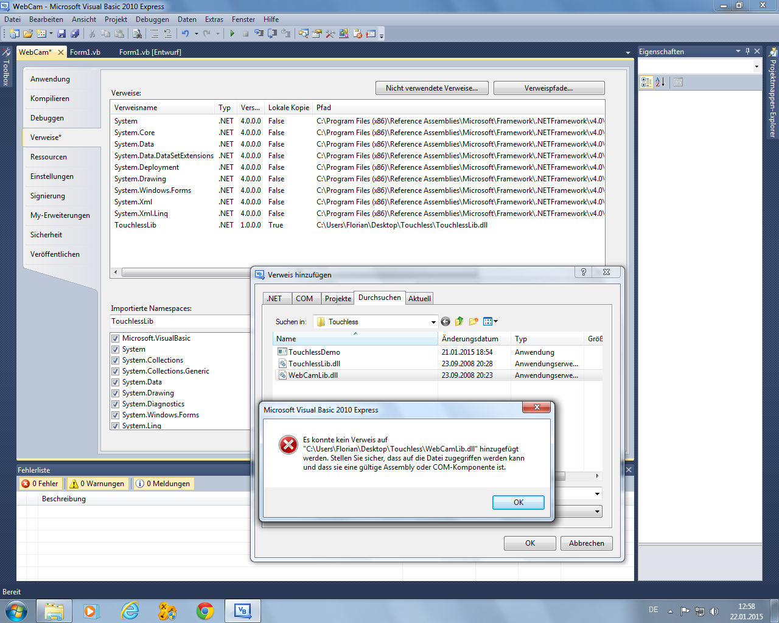The height and width of the screenshot is (623, 779).
Task: Open the Extras menu
Action: (x=214, y=19)
